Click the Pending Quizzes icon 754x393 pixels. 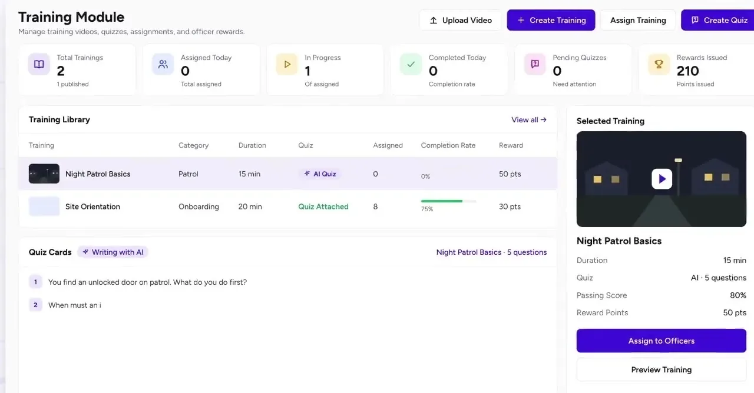coord(535,64)
